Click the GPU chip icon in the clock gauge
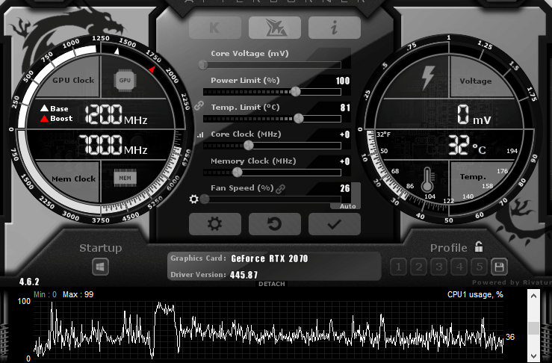552x363 pixels. [x=125, y=80]
